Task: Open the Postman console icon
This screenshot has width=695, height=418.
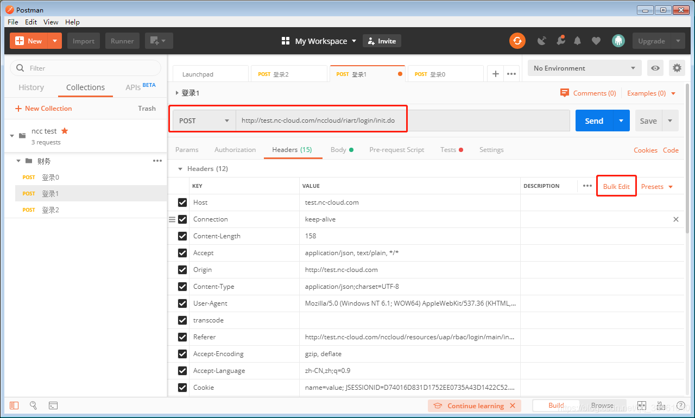Action: click(x=53, y=406)
